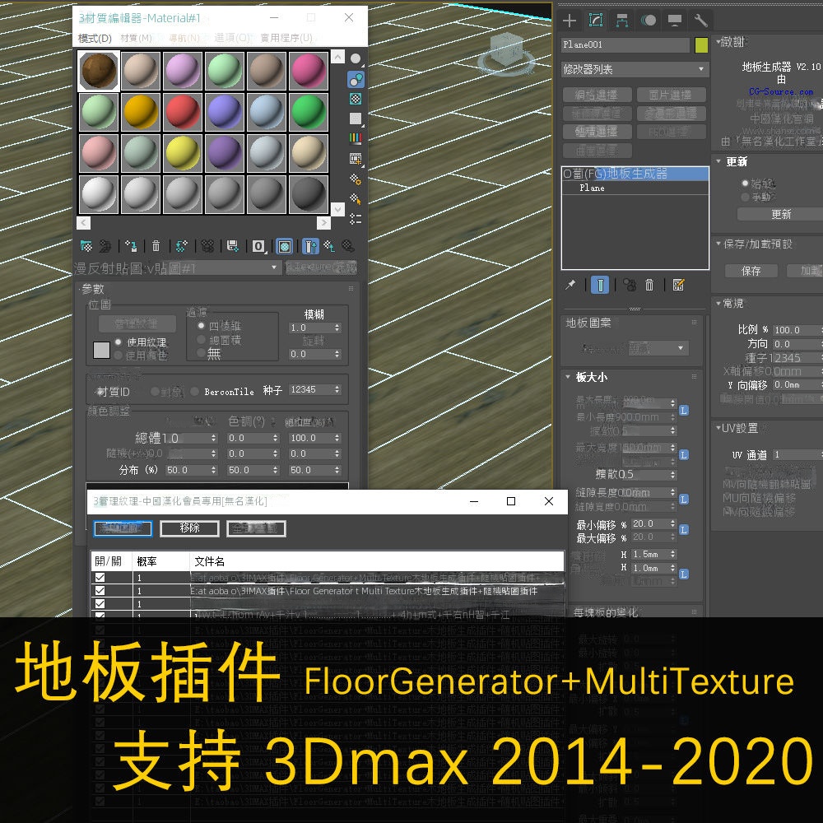Open the 選項(O) menu
Image resolution: width=823 pixels, height=823 pixels.
(x=232, y=39)
